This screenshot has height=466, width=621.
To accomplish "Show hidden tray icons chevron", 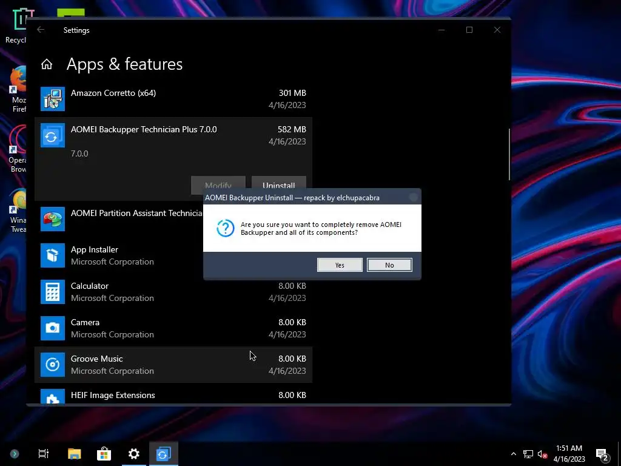I will 513,454.
